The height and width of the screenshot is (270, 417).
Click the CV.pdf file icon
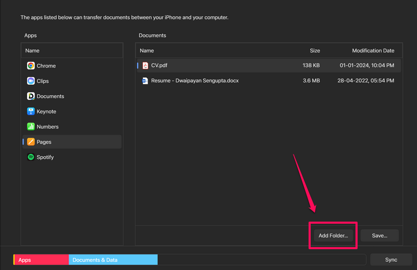[145, 66]
